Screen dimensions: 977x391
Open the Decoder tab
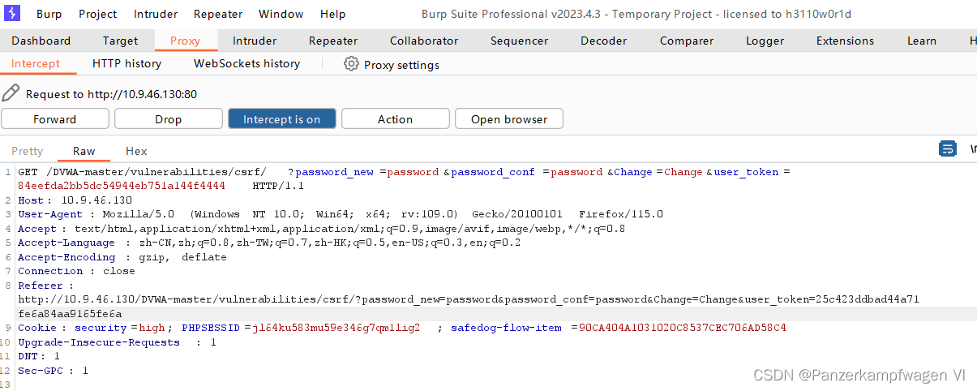click(x=603, y=41)
